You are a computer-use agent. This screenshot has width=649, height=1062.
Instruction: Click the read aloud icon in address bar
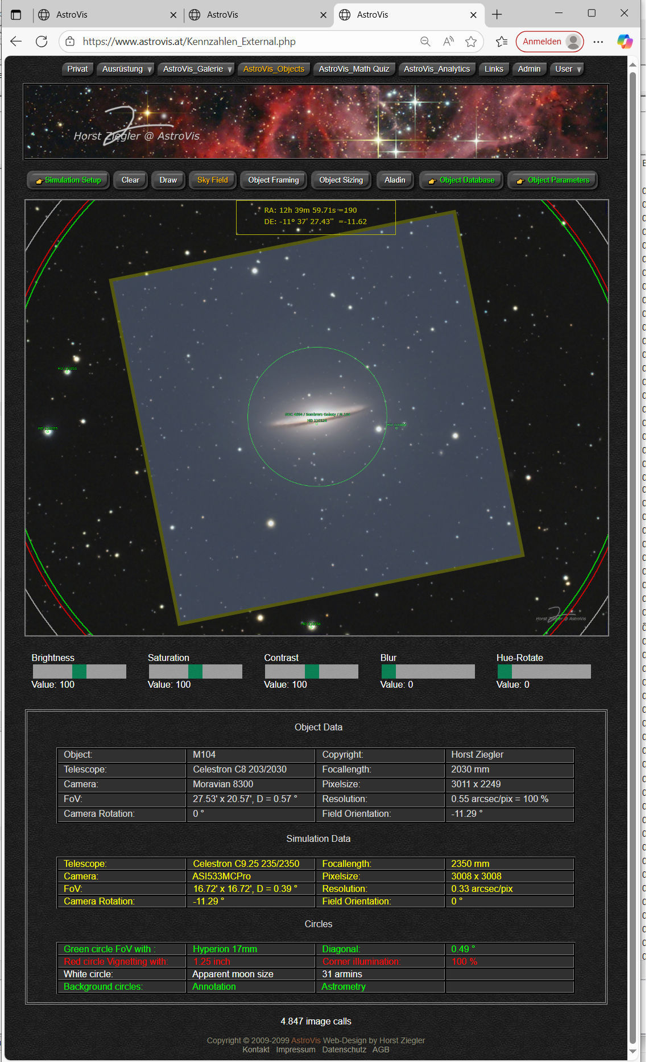(448, 42)
